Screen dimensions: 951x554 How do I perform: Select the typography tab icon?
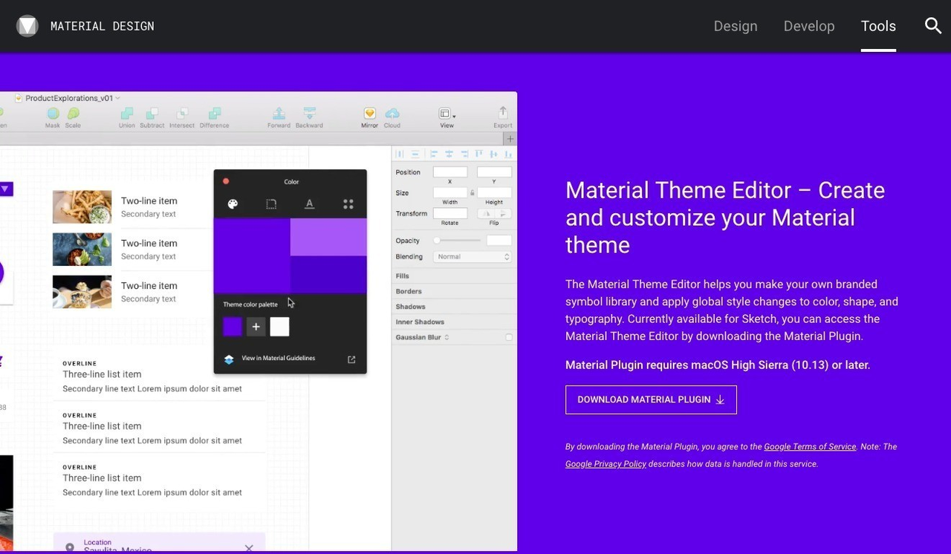click(310, 204)
